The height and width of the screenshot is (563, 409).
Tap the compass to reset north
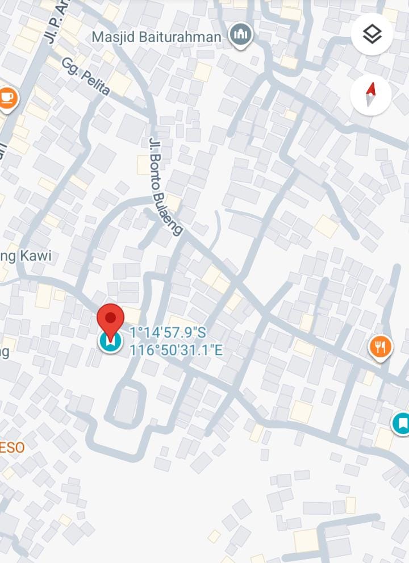coord(371,95)
